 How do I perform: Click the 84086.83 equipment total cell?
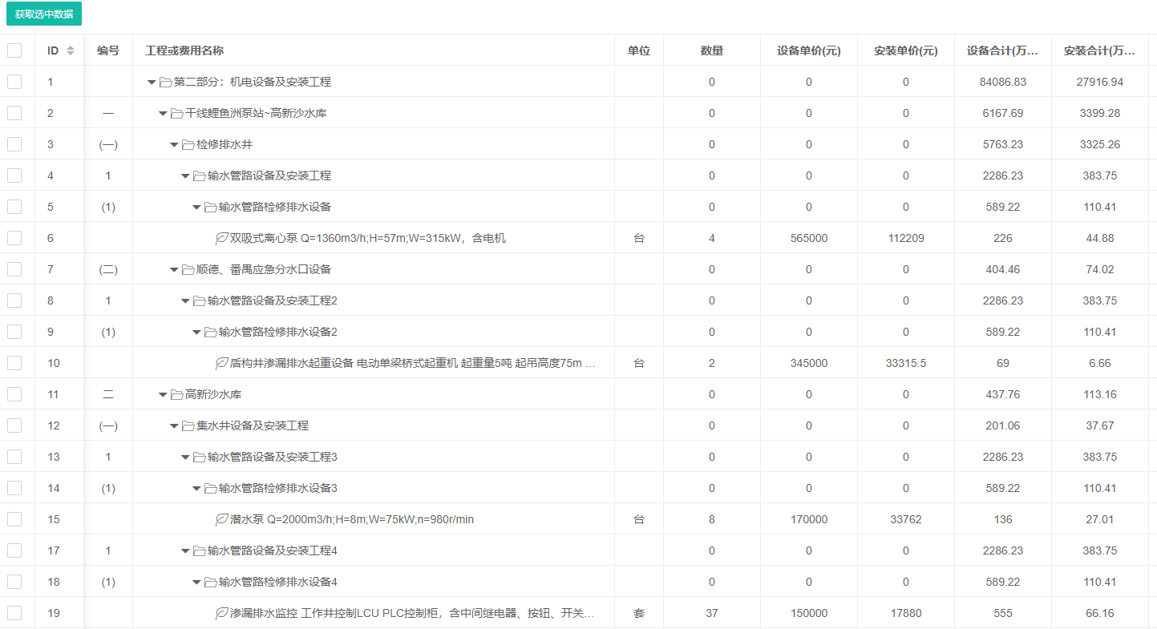coord(1002,82)
